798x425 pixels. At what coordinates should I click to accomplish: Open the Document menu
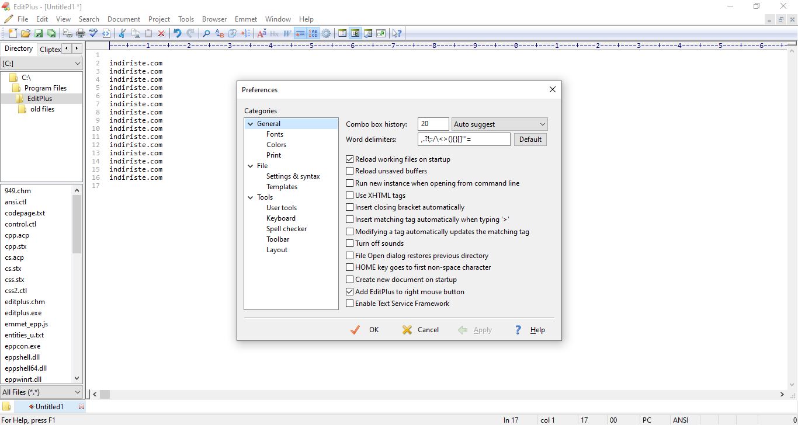124,19
